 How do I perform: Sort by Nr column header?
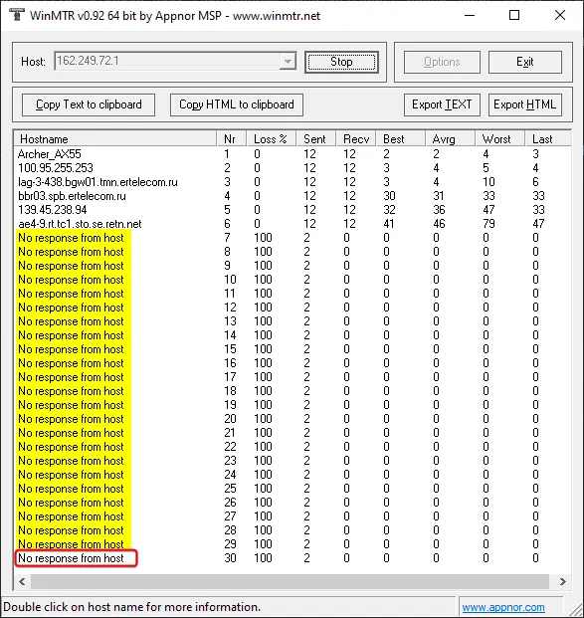pos(232,139)
